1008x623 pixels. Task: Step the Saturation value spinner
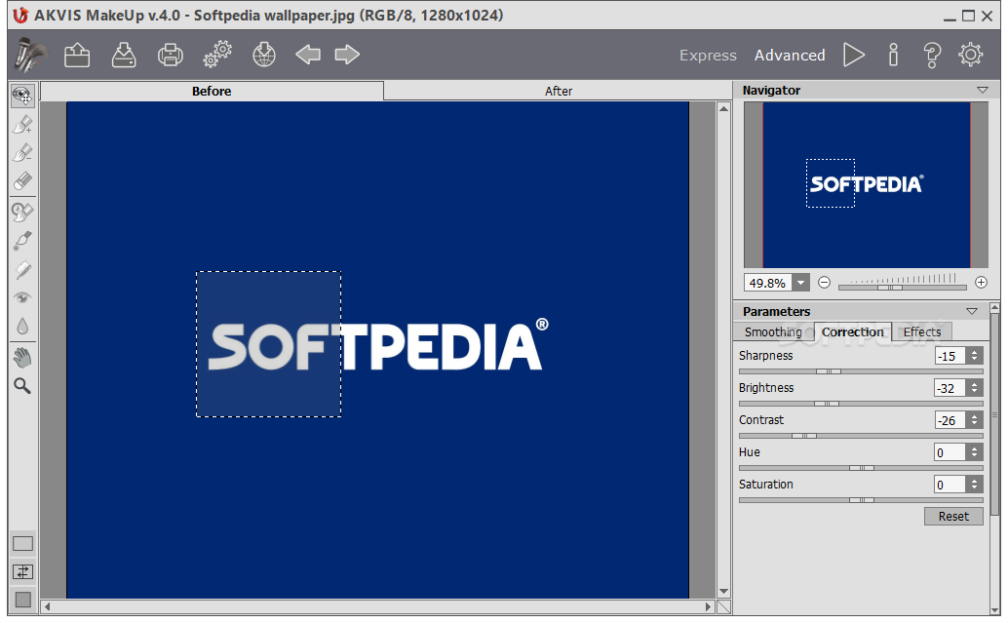[975, 485]
